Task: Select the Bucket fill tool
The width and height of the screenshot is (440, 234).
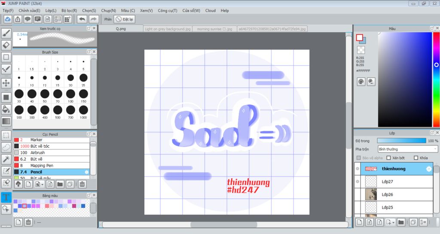Action: [6, 109]
